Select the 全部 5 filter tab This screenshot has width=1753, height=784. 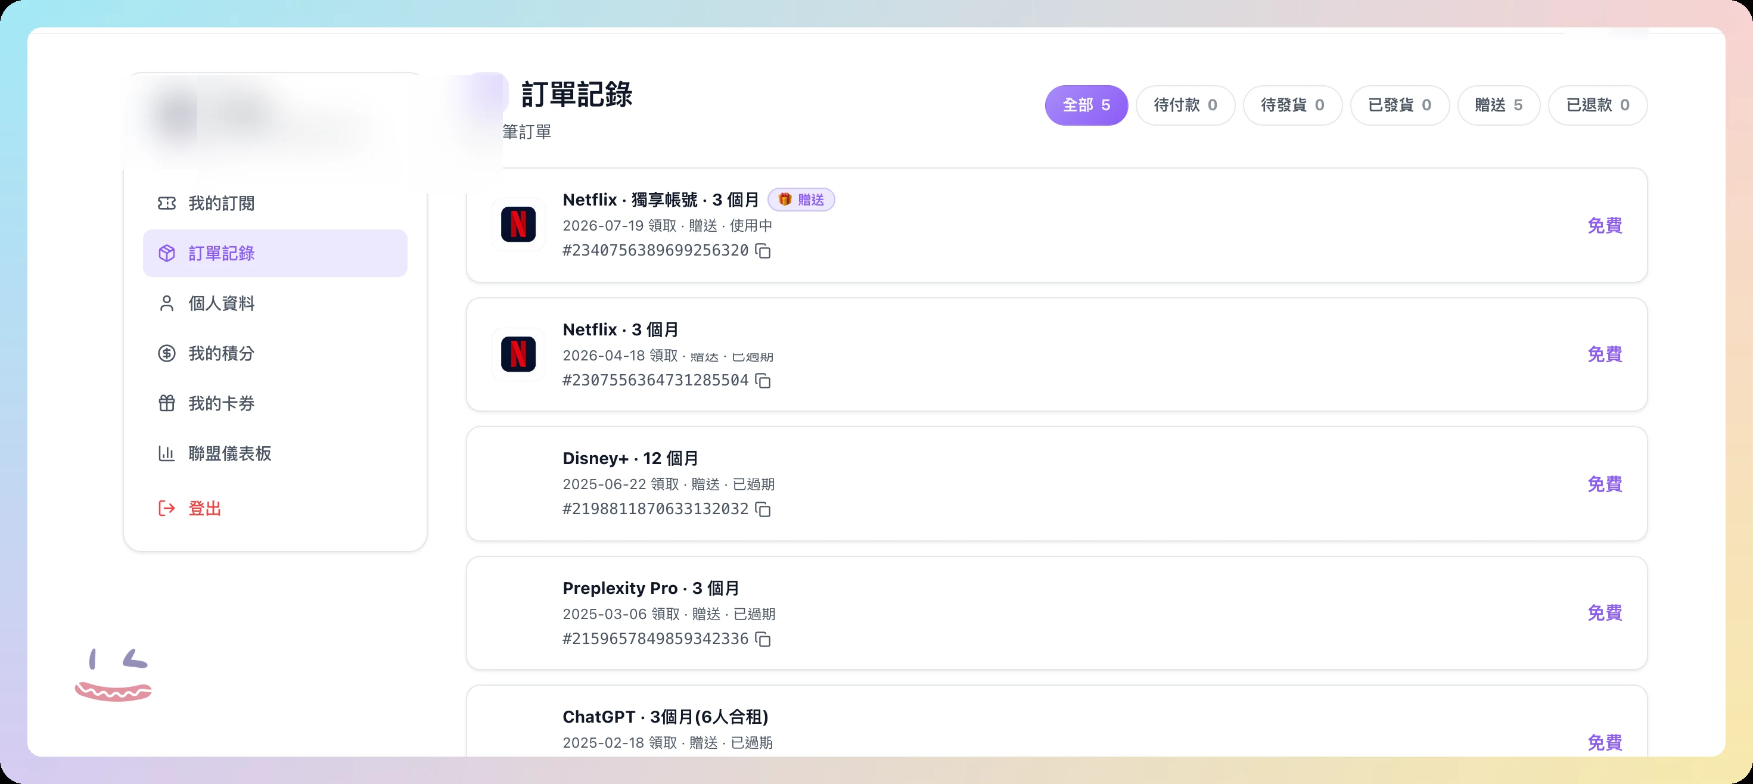[1086, 105]
